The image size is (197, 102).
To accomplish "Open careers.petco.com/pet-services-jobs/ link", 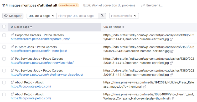I will click(x=42, y=63).
